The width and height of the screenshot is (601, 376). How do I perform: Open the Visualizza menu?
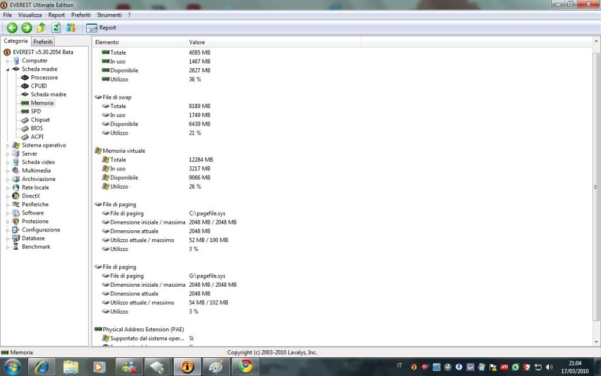(30, 15)
